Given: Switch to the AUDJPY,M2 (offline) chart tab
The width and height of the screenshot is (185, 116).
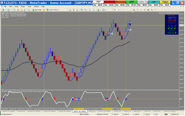Looking at the screenshot, I should (x=65, y=111).
